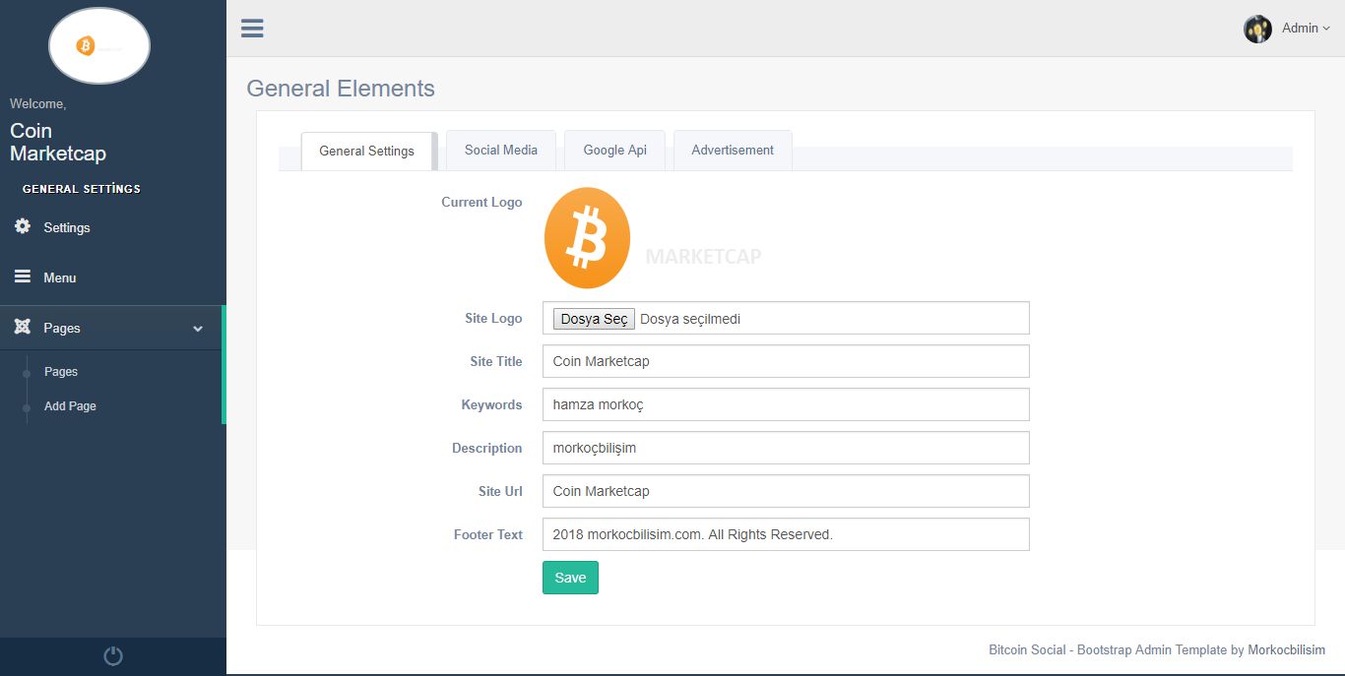Click into the Footer Text field
Viewport: 1345px width, 676px height.
(x=785, y=534)
